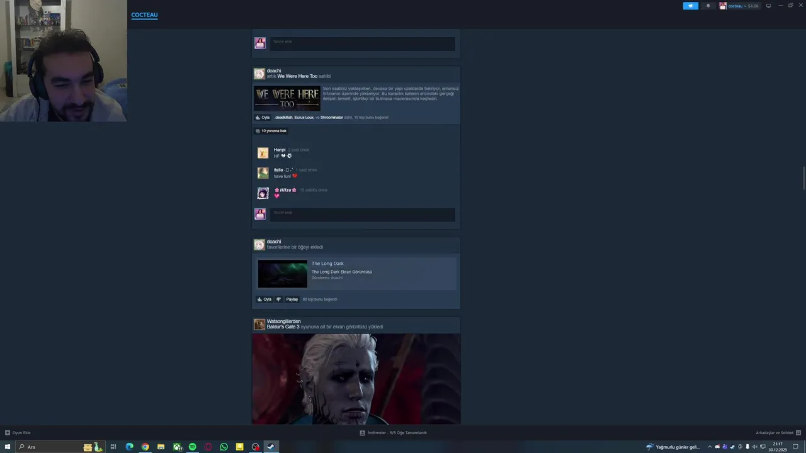
Task: Rate up The Long Dark favorite with Oyla
Action: (264, 299)
